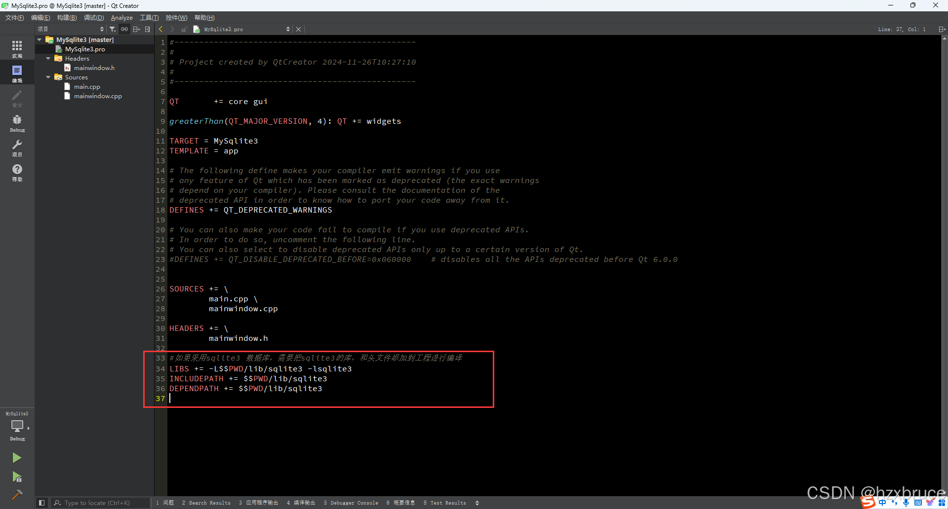Open the Debugger Console pane
The image size is (948, 509).
click(x=351, y=503)
